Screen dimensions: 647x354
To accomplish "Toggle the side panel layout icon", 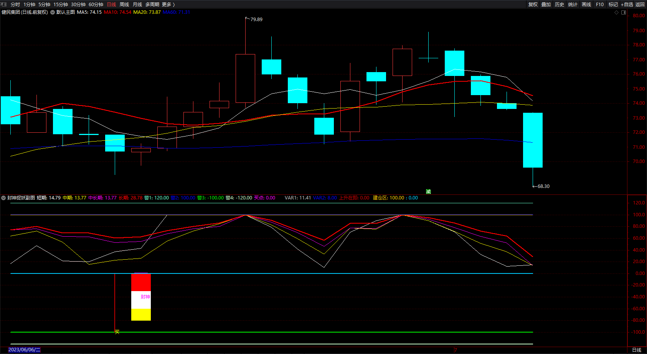I will pyautogui.click(x=624, y=12).
